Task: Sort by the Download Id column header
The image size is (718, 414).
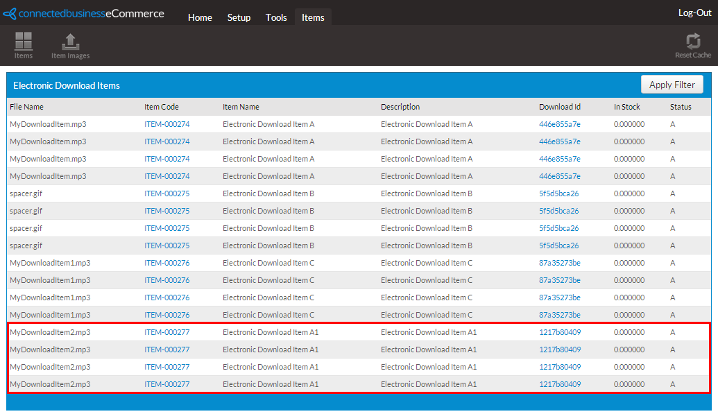Action: click(x=560, y=107)
